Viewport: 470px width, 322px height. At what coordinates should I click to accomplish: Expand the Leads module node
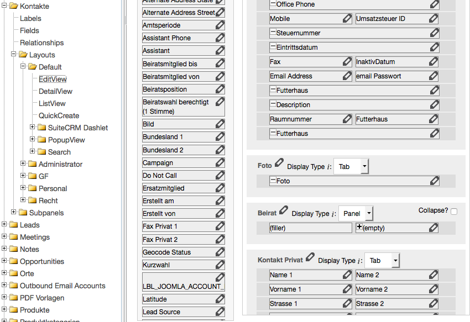[4, 224]
